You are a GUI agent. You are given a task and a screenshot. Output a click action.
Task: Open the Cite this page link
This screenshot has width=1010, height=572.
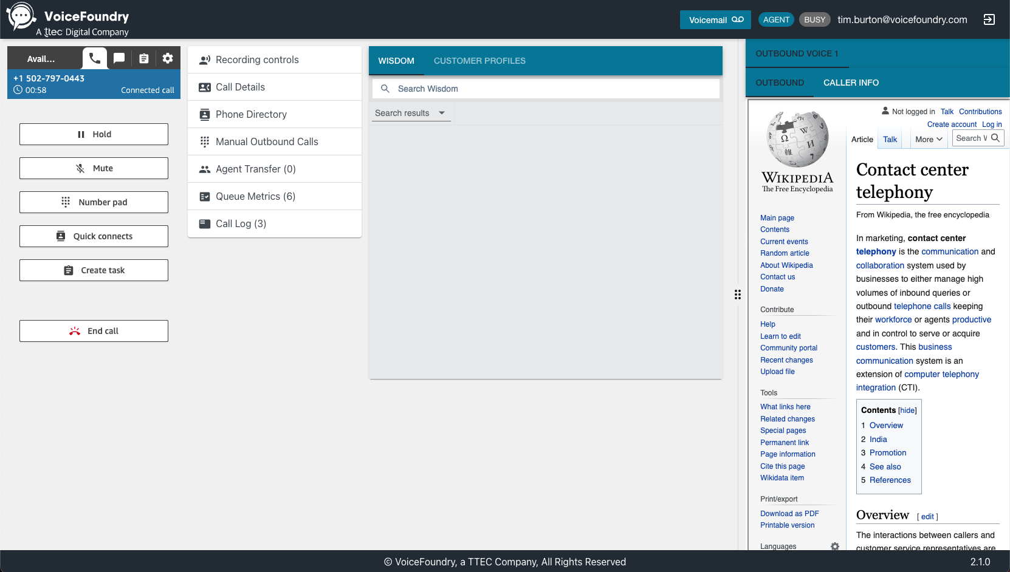(x=782, y=466)
